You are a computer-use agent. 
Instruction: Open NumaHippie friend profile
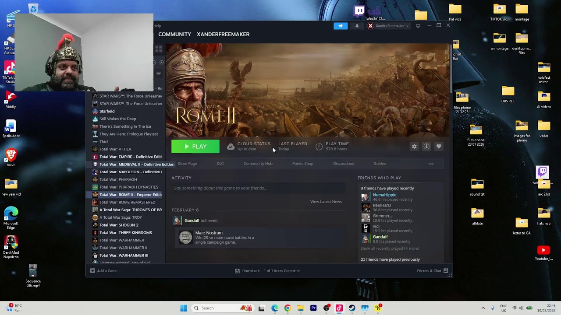(384, 195)
